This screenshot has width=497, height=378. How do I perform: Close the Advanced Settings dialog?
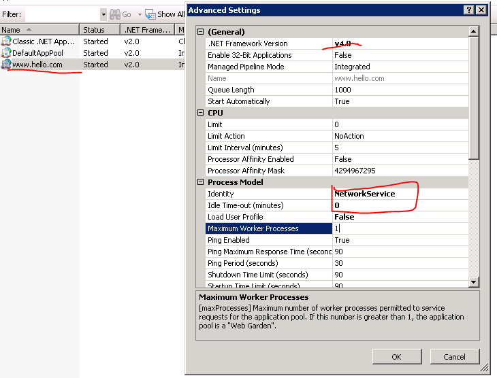(x=482, y=10)
